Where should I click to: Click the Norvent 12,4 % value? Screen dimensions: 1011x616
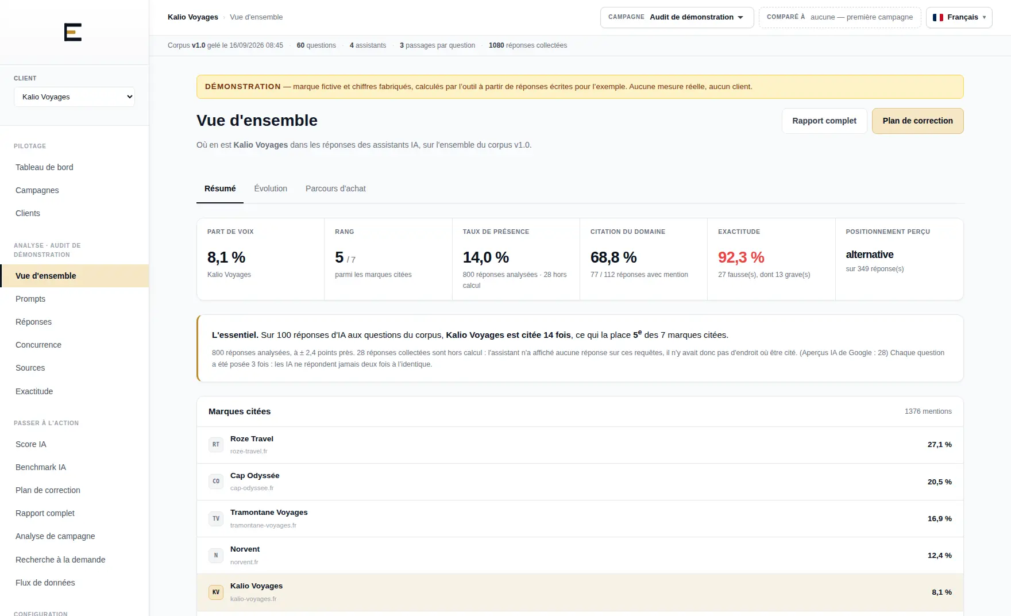click(940, 556)
